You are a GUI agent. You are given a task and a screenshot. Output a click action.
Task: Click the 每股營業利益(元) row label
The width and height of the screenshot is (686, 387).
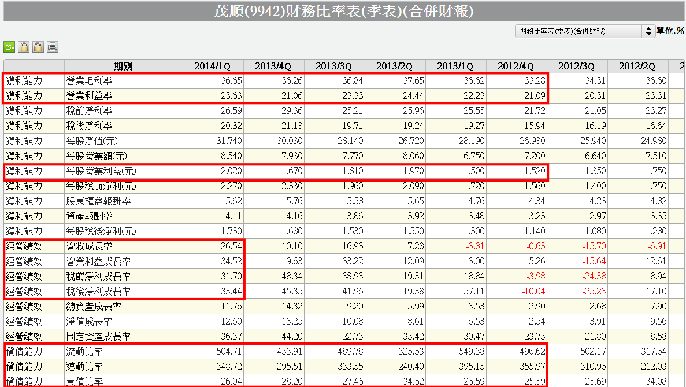tap(101, 171)
